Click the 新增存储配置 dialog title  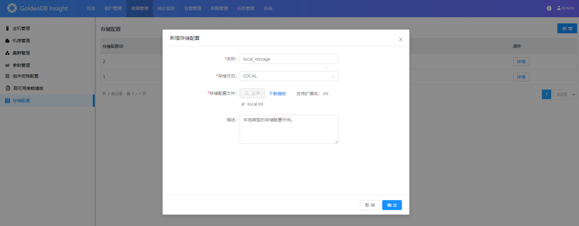(185, 38)
